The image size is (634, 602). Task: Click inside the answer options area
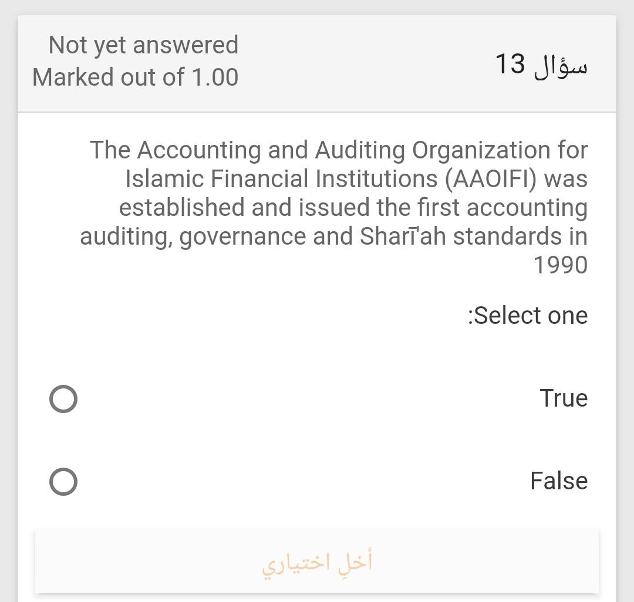click(317, 440)
